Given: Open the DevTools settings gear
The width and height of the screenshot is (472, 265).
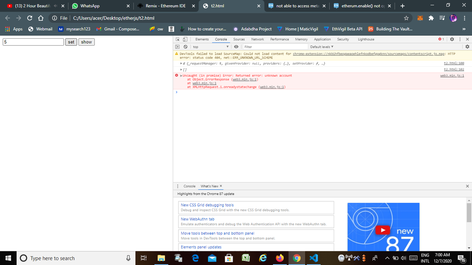Looking at the screenshot, I should pyautogui.click(x=452, y=39).
